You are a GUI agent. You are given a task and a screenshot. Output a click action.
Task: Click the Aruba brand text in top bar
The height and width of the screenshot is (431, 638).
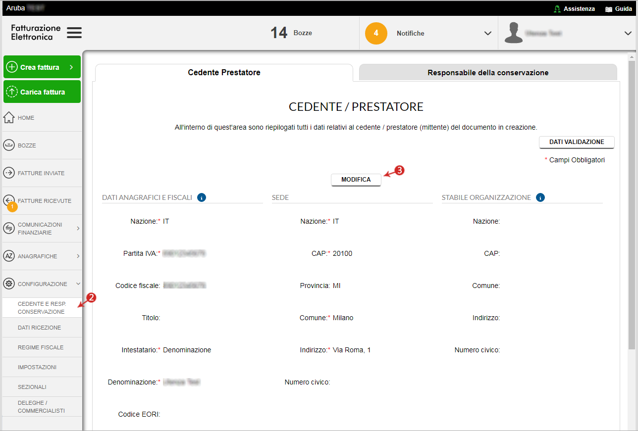point(15,8)
